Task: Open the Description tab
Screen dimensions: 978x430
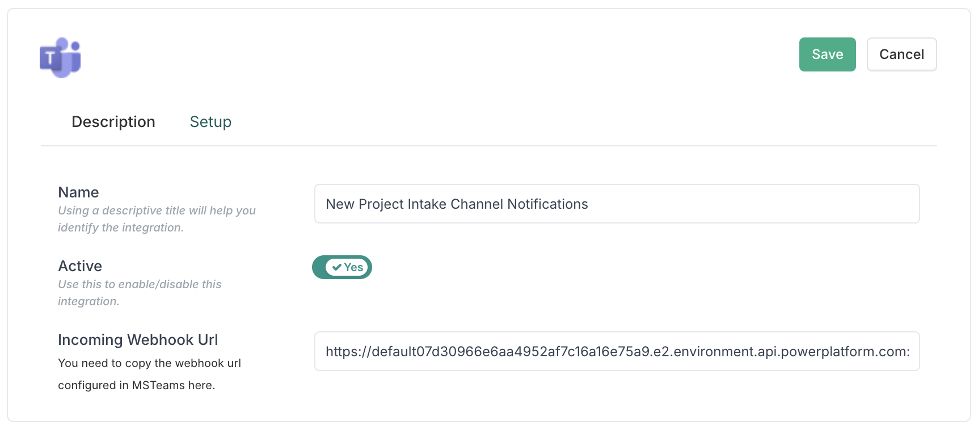Action: [113, 122]
